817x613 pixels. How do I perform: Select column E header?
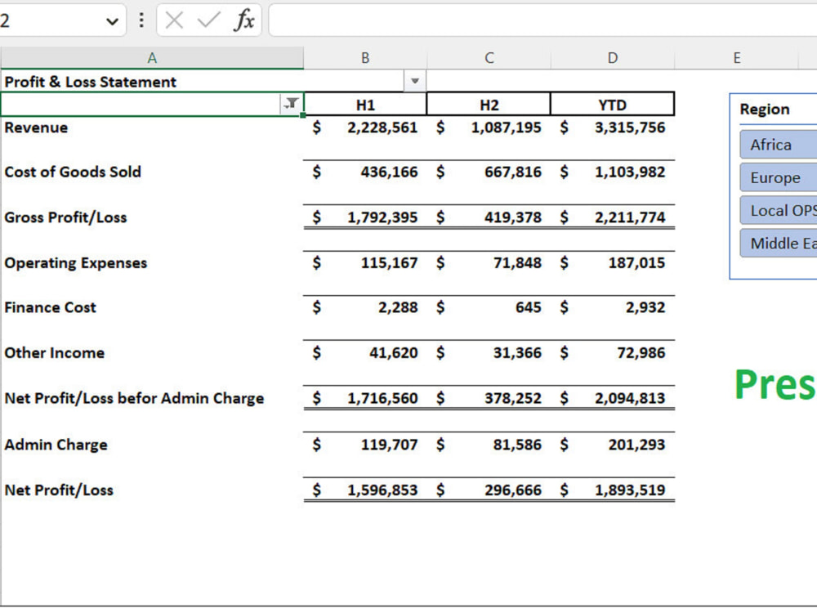737,58
